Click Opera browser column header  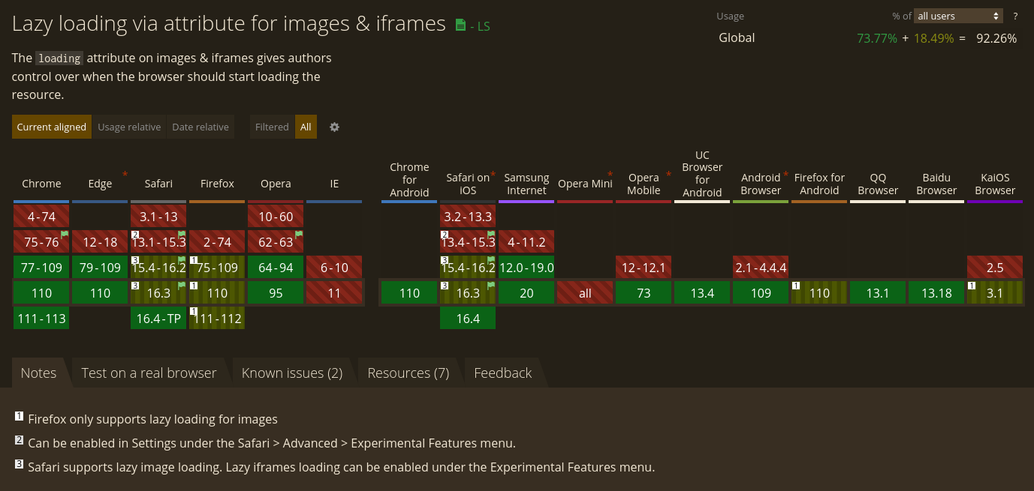click(x=276, y=184)
